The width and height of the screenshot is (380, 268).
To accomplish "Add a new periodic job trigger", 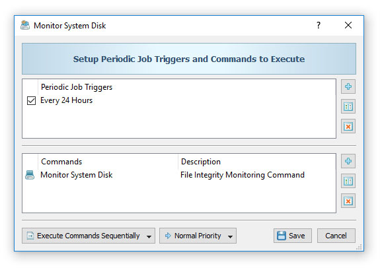I will tap(348, 86).
